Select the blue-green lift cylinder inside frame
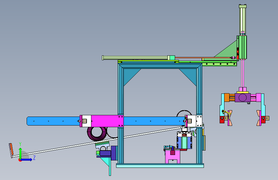Viewport: 278px width, 180px height. (x=184, y=143)
